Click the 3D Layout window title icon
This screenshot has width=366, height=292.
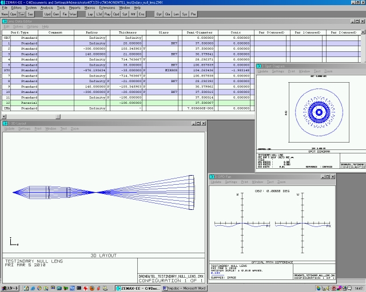[5, 123]
